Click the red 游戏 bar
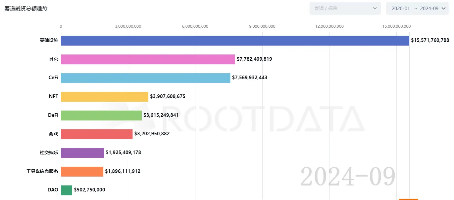The image size is (454, 200). point(97,134)
